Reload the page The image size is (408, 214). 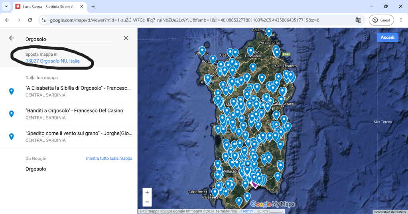pos(30,20)
